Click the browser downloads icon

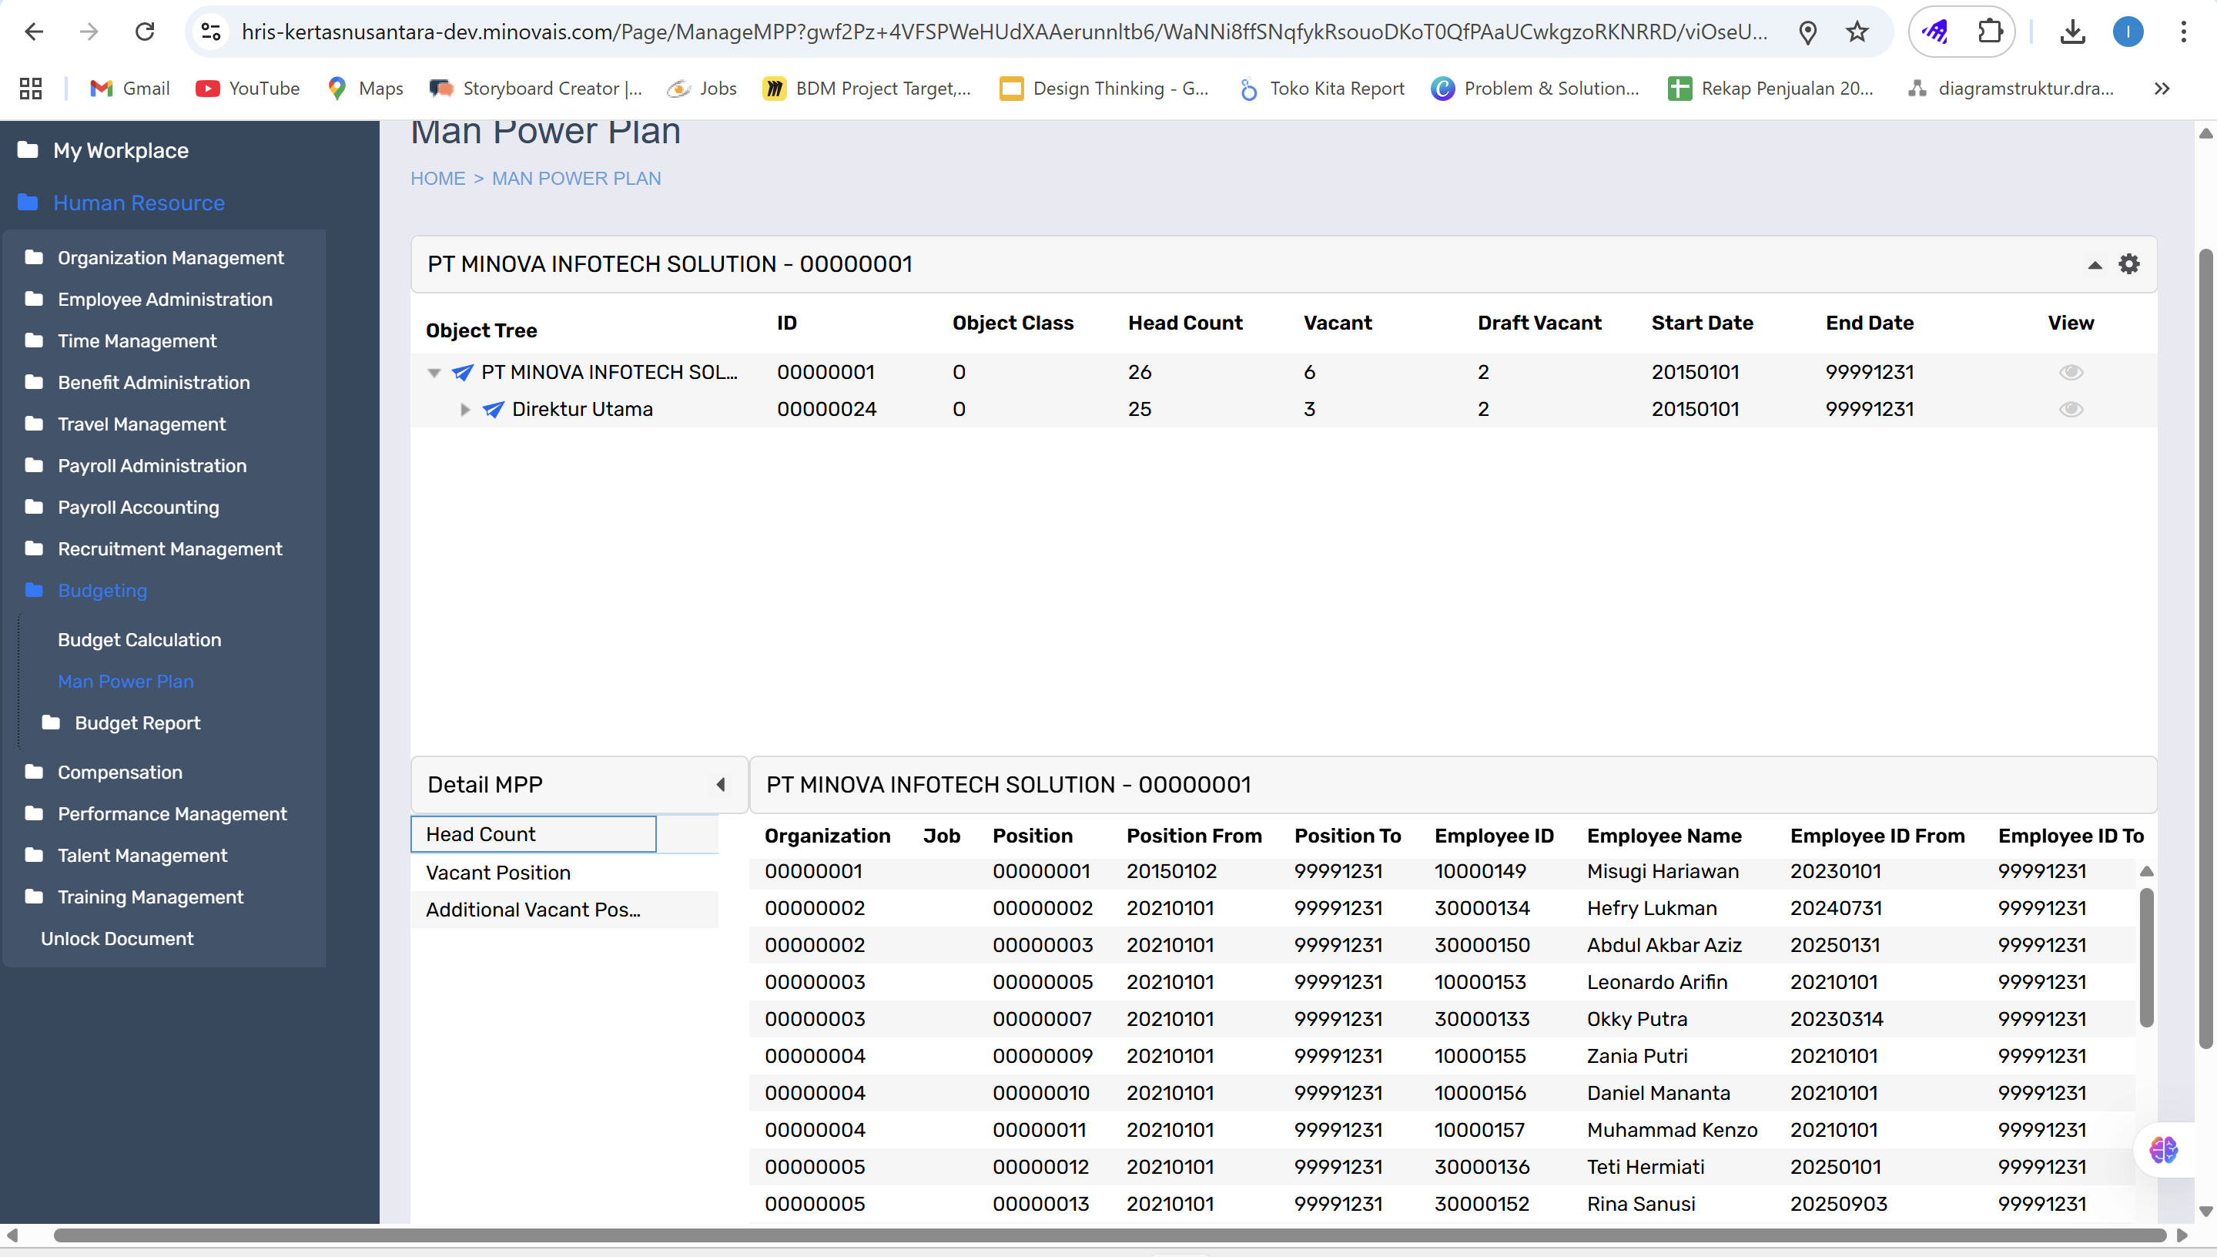pos(2072,32)
